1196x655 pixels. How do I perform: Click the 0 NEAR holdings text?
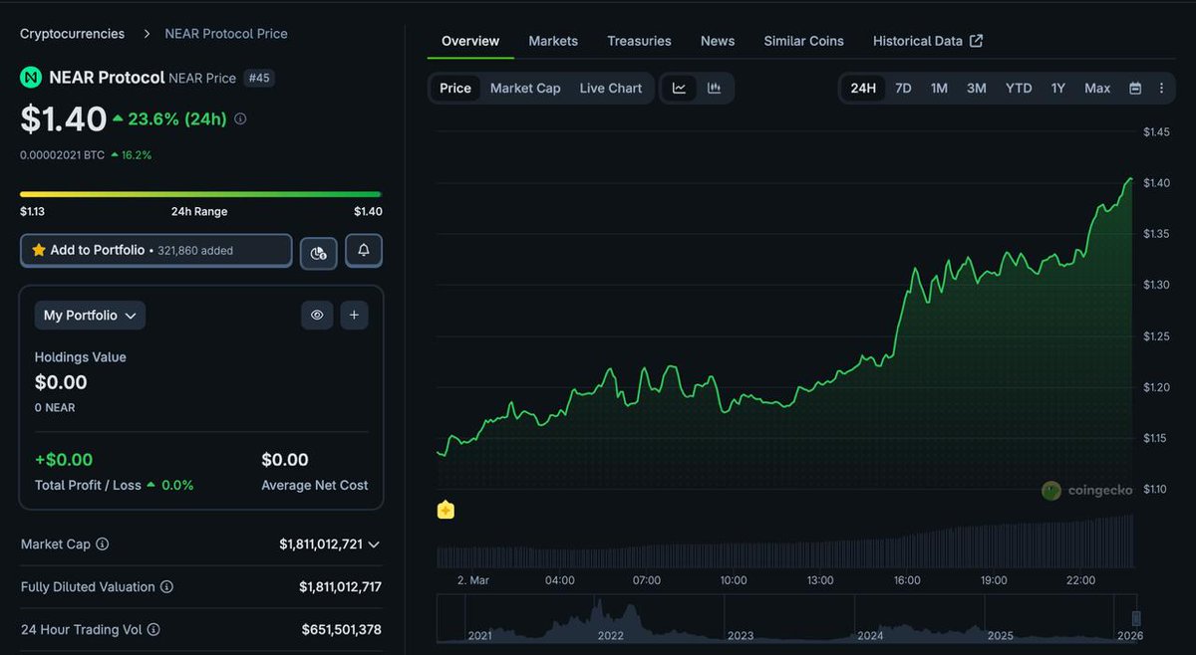(55, 408)
